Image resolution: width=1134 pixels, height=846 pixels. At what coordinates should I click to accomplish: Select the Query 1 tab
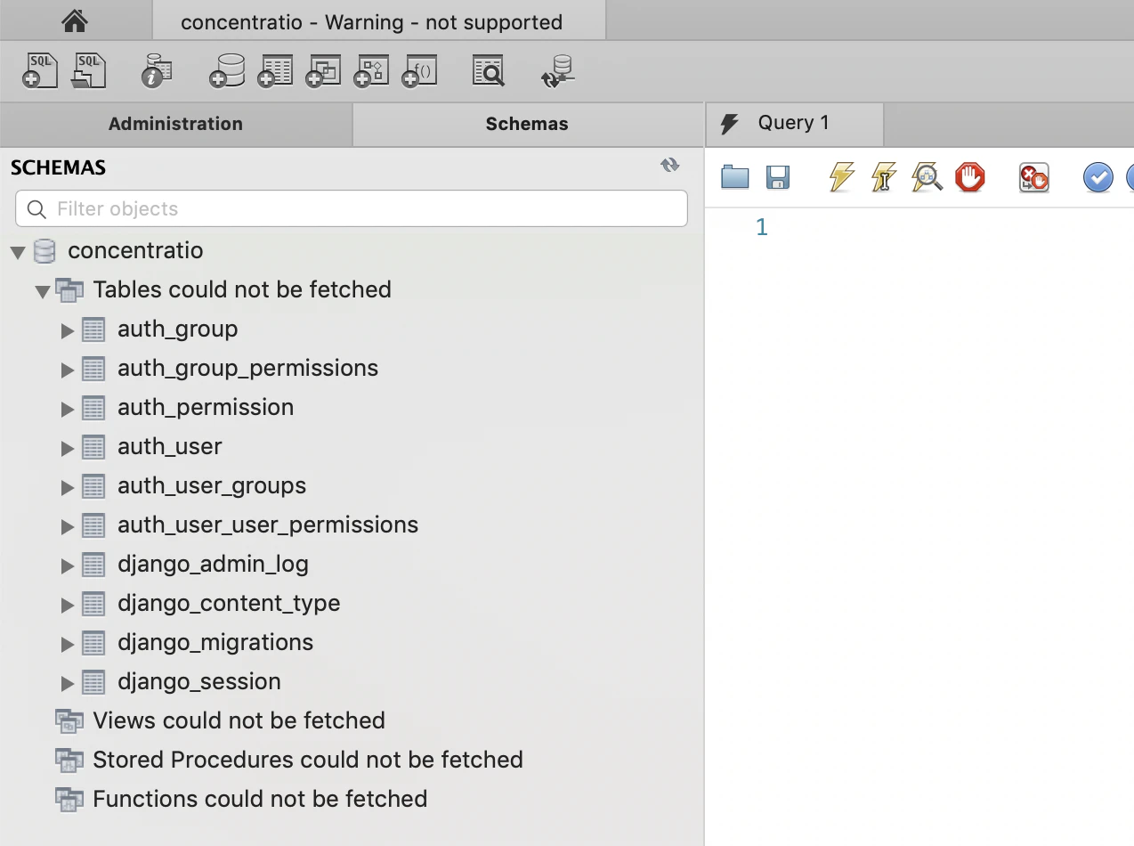coord(794,124)
